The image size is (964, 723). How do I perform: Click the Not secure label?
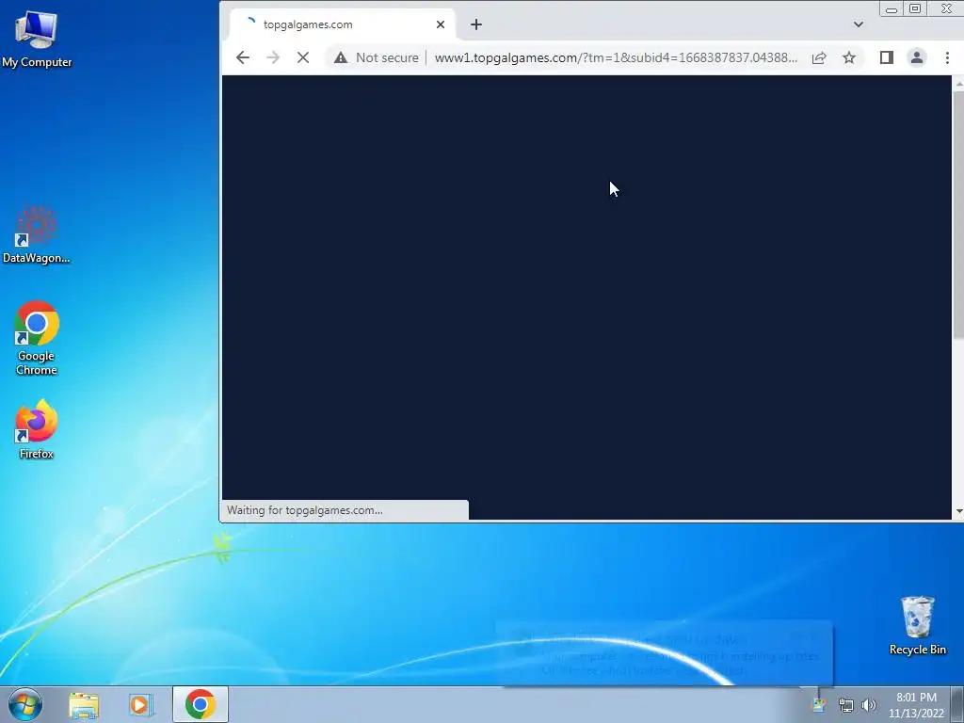point(387,57)
